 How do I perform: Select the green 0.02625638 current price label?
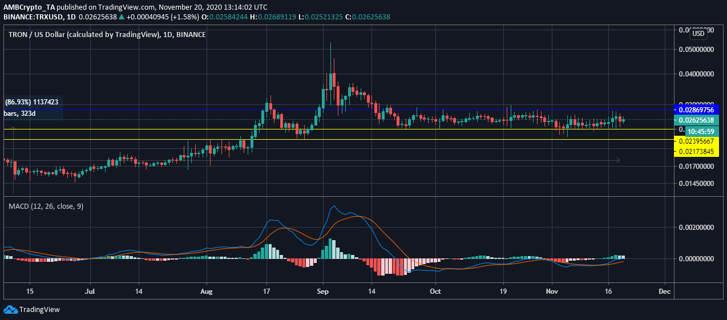[x=693, y=120]
